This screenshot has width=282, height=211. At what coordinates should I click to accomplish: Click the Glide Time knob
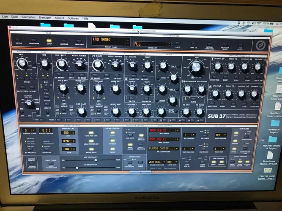coord(44,63)
